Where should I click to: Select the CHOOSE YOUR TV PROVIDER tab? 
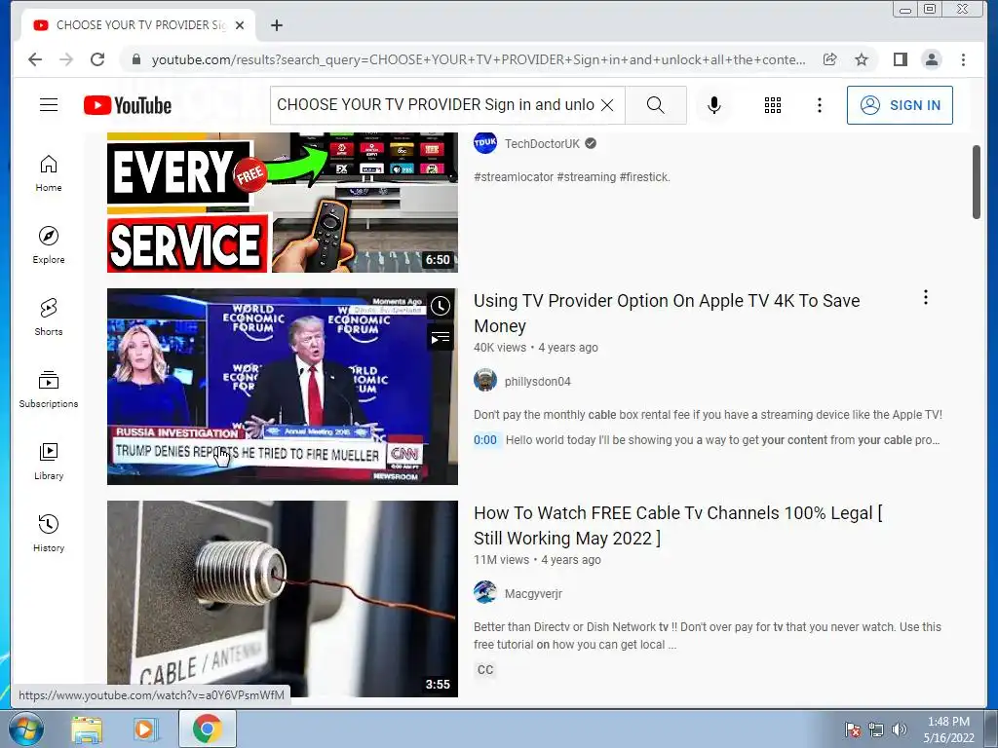(138, 25)
